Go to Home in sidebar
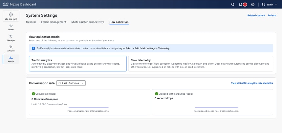The image size is (282, 133). (x=11, y=27)
